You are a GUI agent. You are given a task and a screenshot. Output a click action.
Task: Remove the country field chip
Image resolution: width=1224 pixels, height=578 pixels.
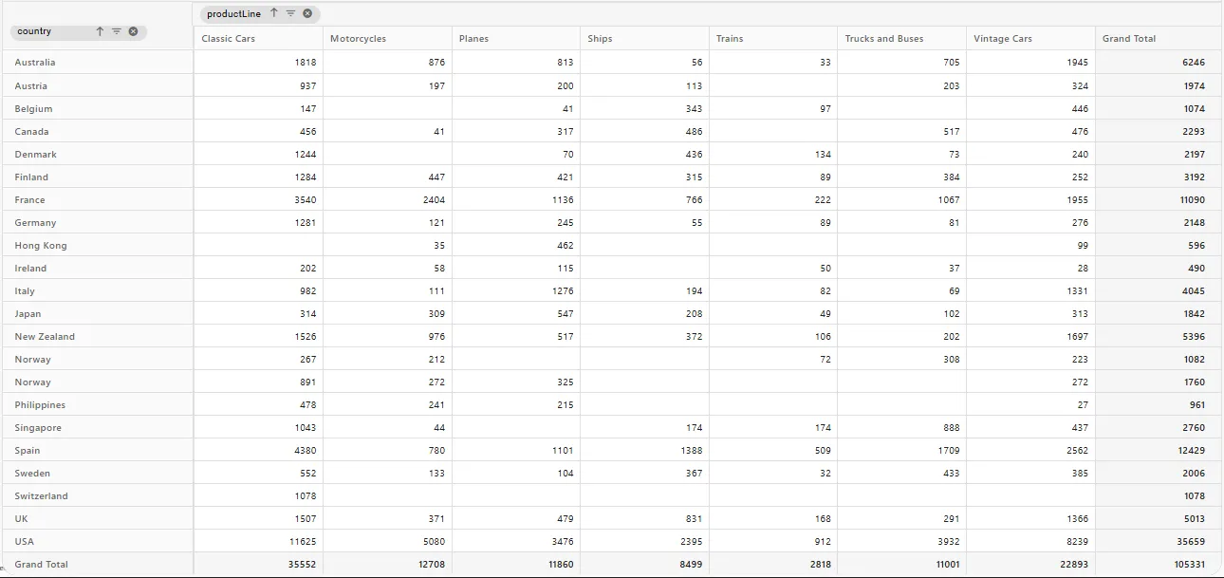(133, 31)
